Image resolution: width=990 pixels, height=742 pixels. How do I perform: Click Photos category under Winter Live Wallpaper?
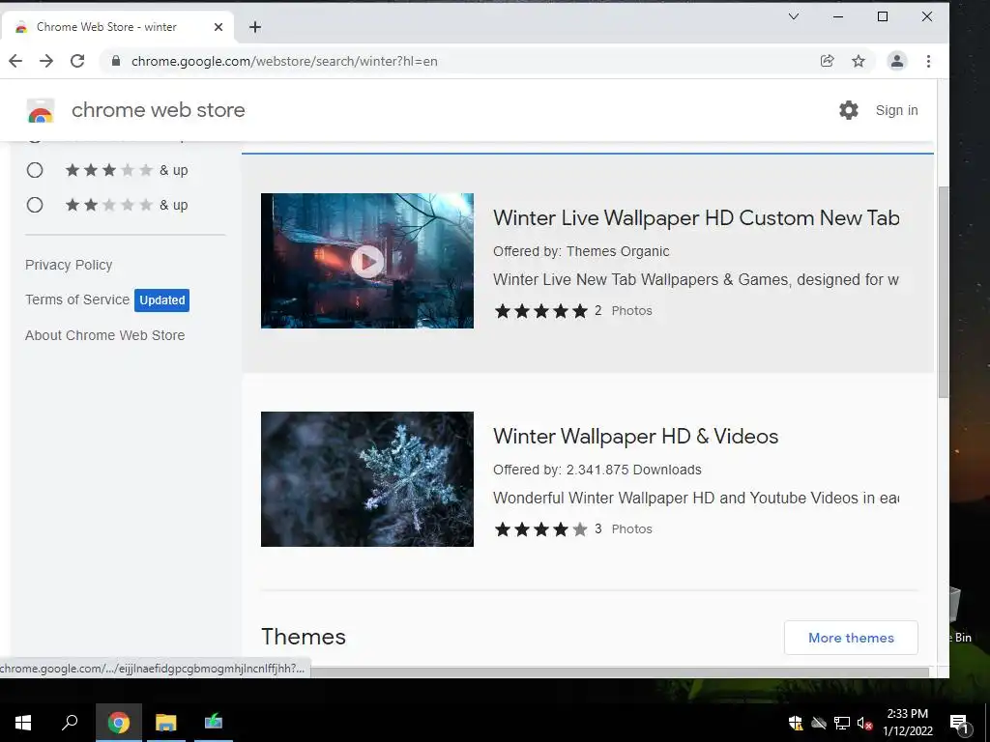coord(631,311)
